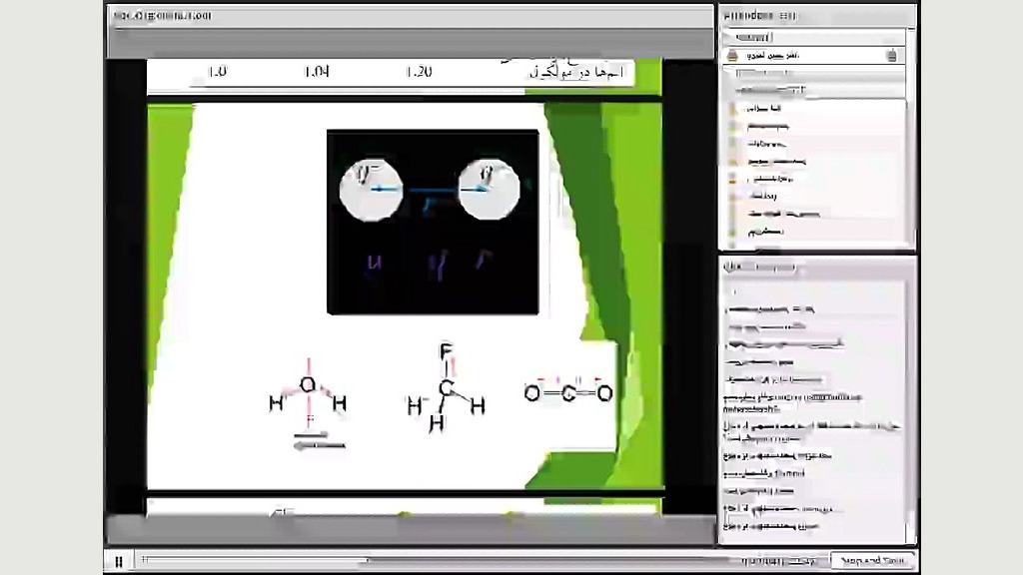Collapse the Participants group header
The width and height of the screenshot is (1023, 575).
click(x=813, y=91)
